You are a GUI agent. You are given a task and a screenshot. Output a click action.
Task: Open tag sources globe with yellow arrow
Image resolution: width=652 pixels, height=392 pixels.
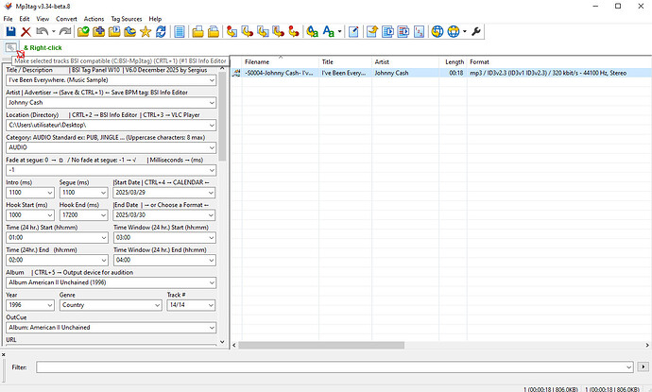click(437, 31)
